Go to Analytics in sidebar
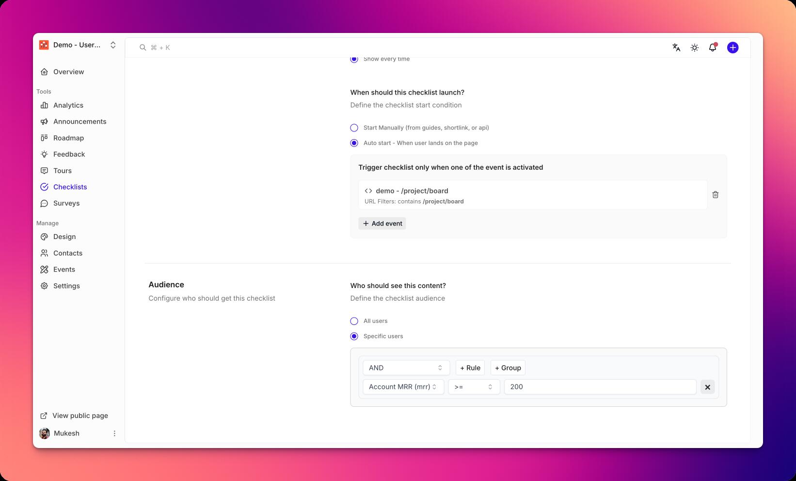 [68, 105]
